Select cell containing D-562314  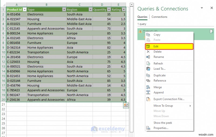tap(16, 48)
